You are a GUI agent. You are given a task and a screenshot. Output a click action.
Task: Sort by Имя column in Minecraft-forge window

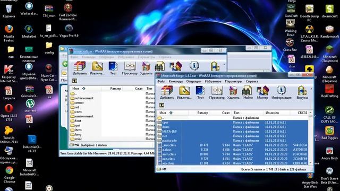[172, 113]
